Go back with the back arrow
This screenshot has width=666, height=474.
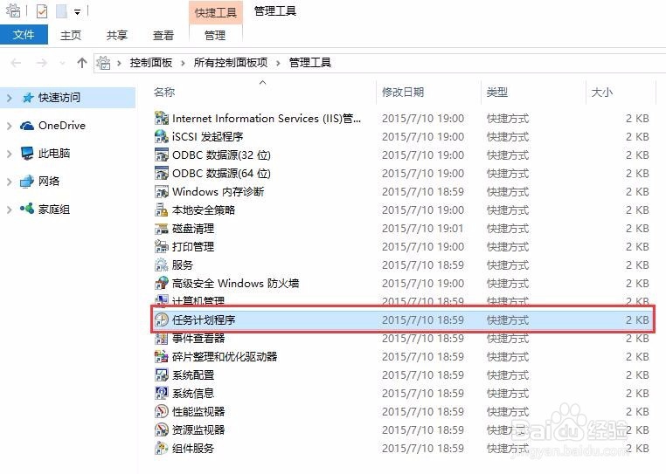coord(16,63)
